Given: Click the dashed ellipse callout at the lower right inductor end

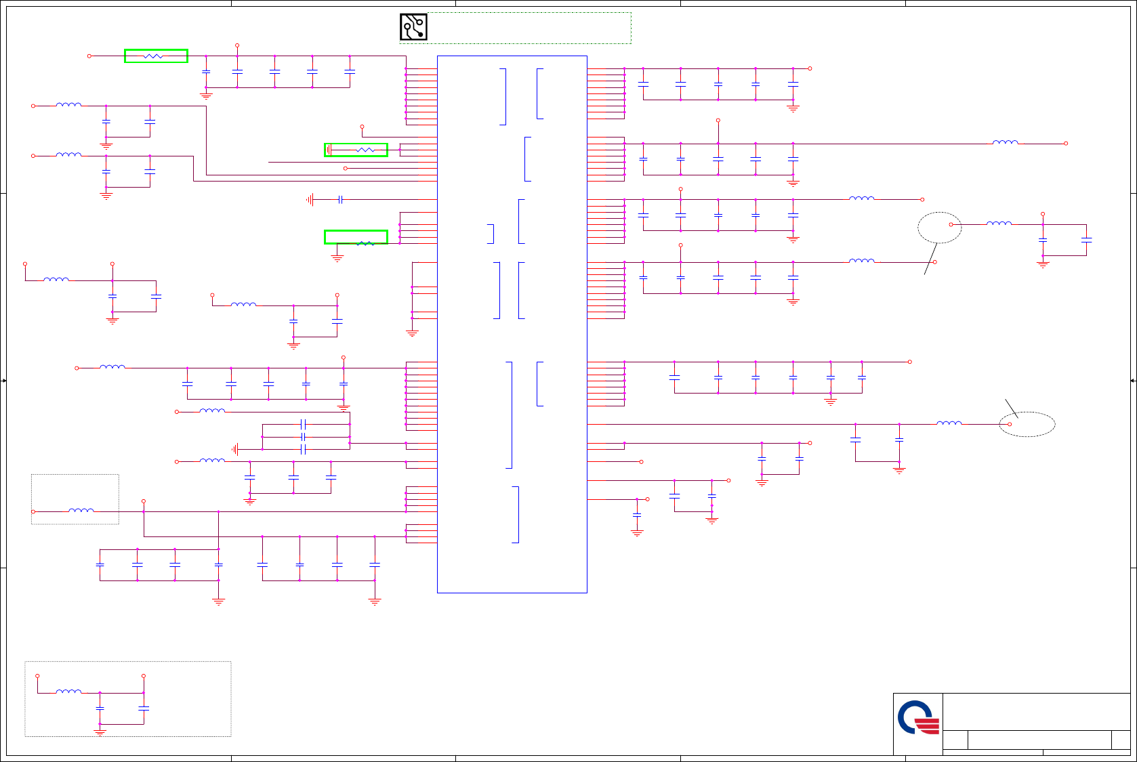Looking at the screenshot, I should click(1027, 425).
